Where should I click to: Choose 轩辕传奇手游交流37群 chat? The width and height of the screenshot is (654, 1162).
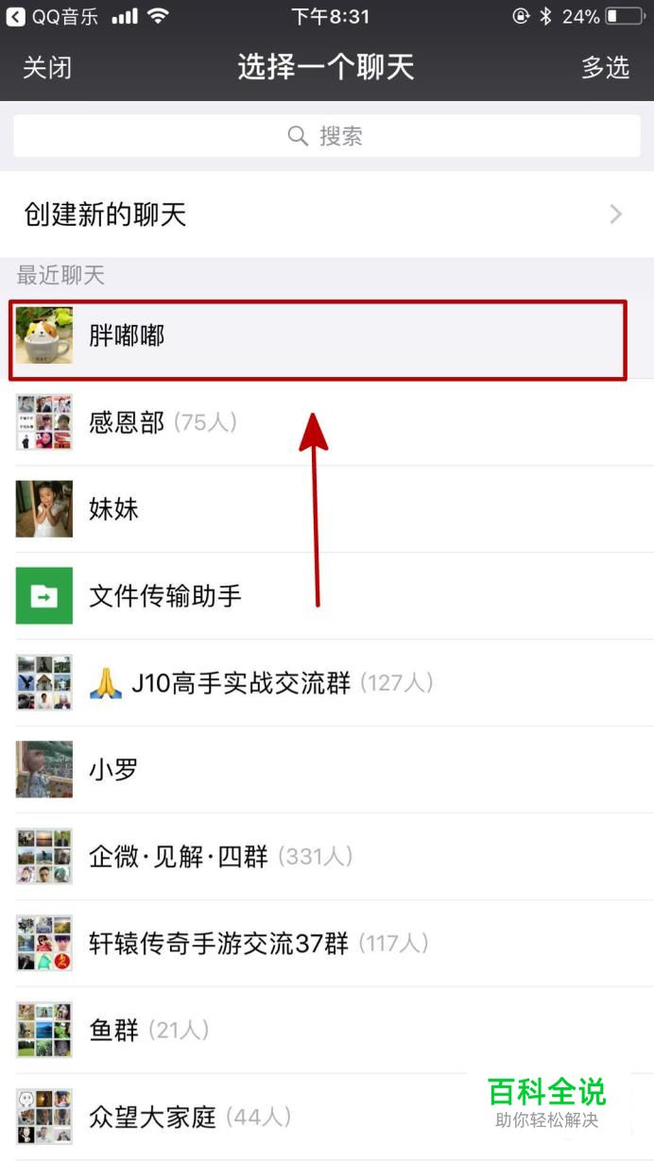(x=327, y=944)
